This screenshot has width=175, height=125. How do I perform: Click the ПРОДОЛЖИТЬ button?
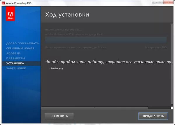tap(153, 116)
